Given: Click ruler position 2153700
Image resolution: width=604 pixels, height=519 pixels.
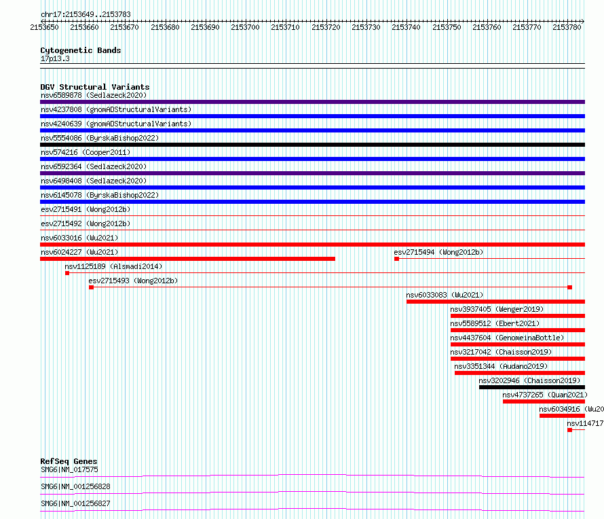Looking at the screenshot, I should (x=246, y=27).
